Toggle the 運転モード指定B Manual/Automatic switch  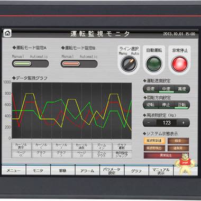[79, 63]
